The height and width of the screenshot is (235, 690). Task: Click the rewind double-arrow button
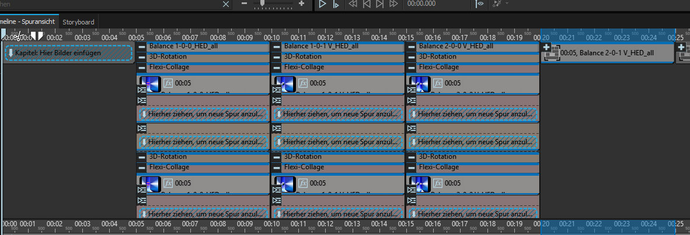(353, 4)
